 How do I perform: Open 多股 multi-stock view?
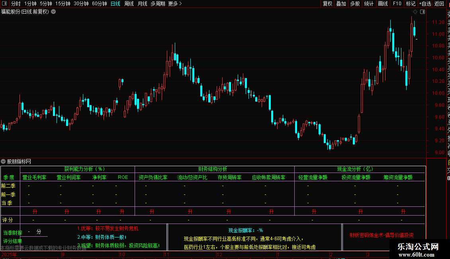355,4
